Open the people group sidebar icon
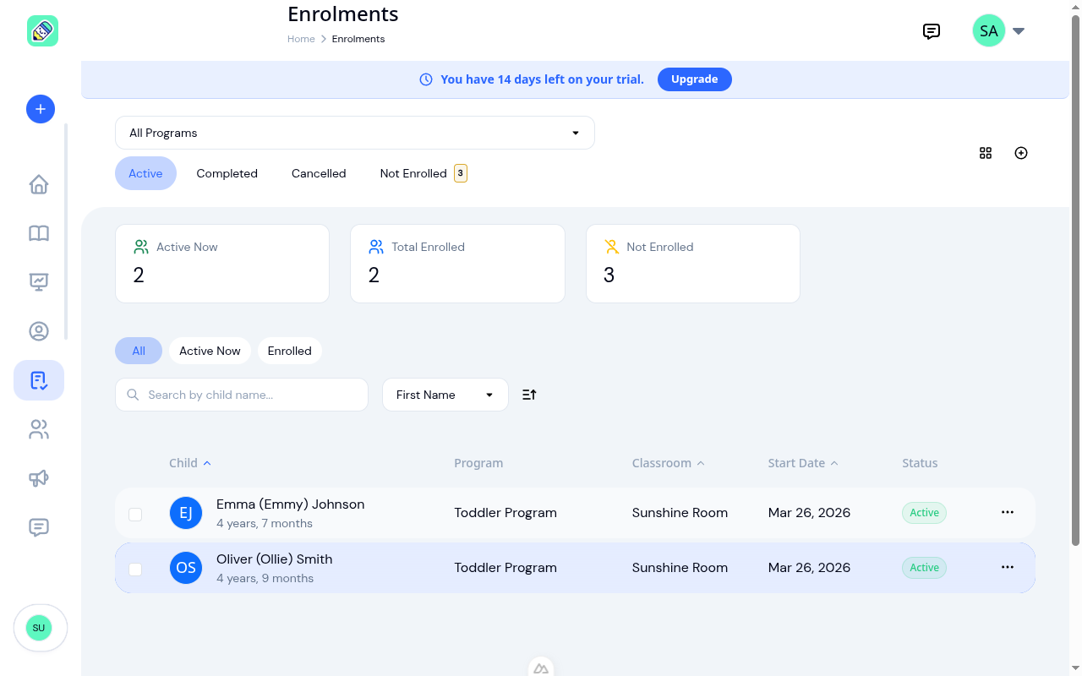1082x676 pixels. (x=39, y=429)
